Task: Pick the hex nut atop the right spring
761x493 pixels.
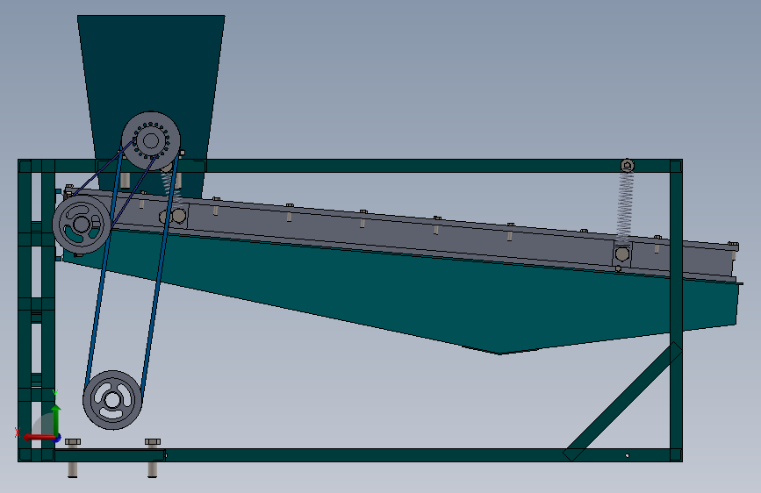Action: coord(628,166)
